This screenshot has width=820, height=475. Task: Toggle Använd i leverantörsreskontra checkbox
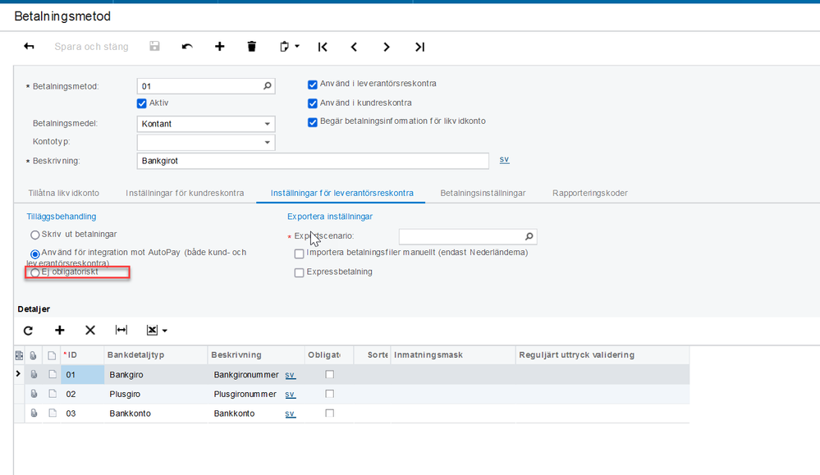coord(313,84)
